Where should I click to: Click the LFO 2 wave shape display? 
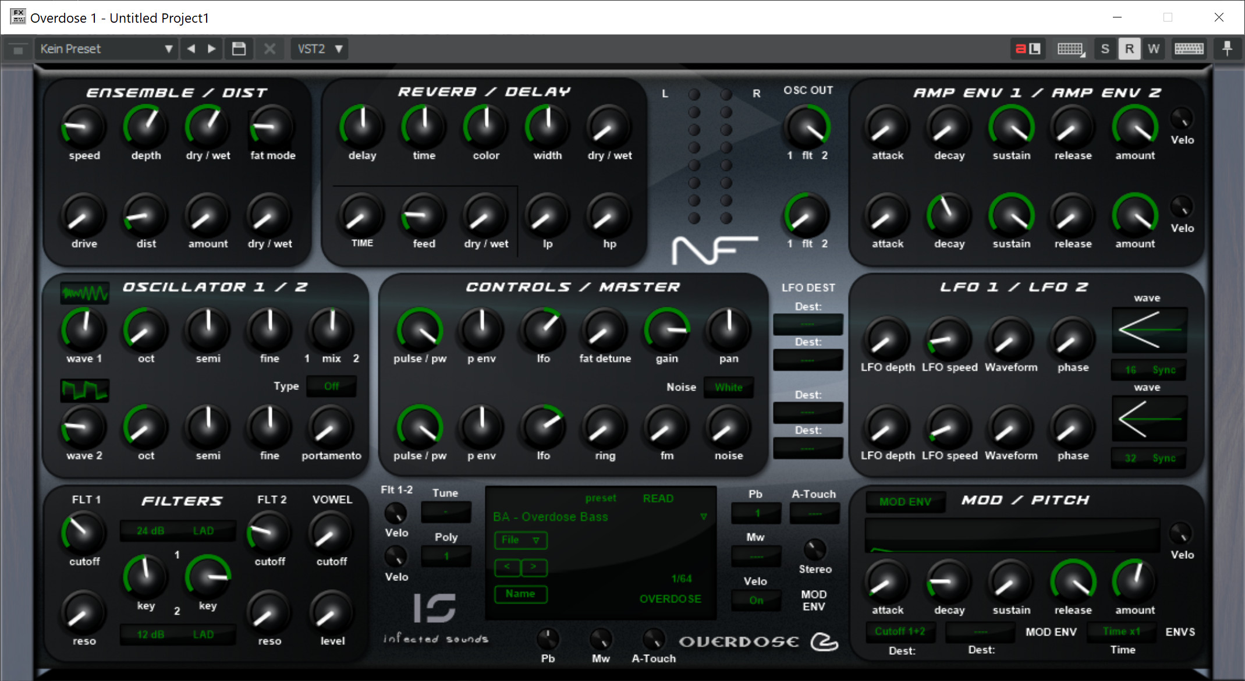click(1150, 418)
